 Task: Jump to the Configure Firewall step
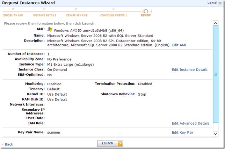tap(114, 15)
